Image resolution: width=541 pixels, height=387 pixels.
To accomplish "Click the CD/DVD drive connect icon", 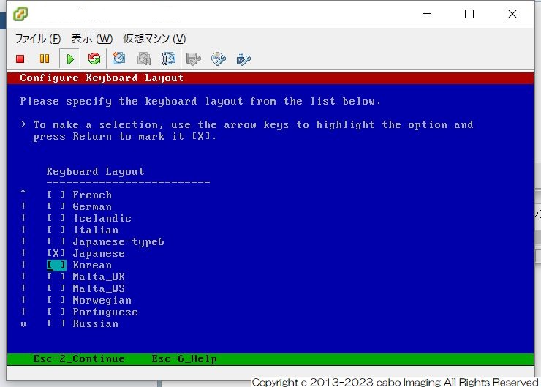I will click(219, 59).
